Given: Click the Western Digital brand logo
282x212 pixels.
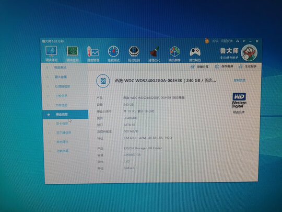Looking at the screenshot, I should point(239,101).
